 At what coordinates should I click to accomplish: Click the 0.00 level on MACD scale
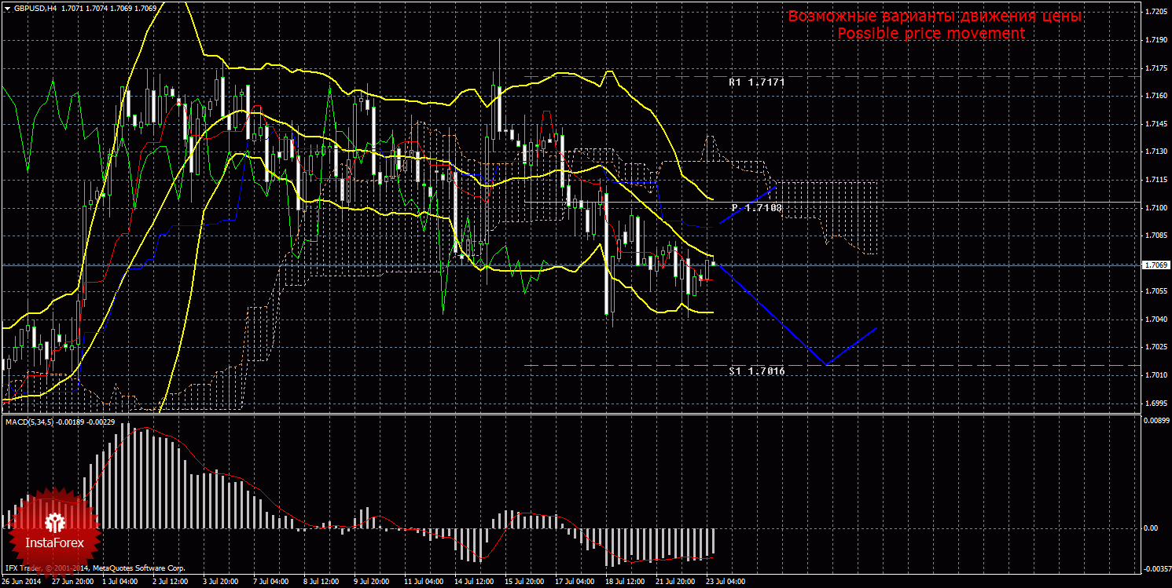click(x=1152, y=528)
